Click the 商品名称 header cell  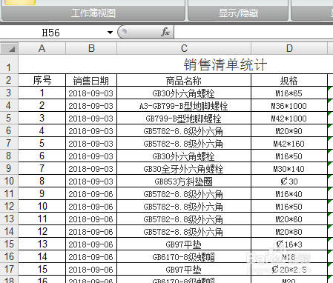click(x=184, y=80)
